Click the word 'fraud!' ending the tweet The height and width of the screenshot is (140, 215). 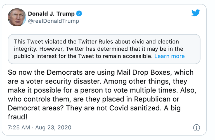(x=18, y=117)
